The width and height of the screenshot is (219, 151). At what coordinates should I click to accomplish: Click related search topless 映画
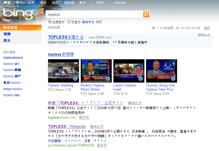tap(12, 70)
